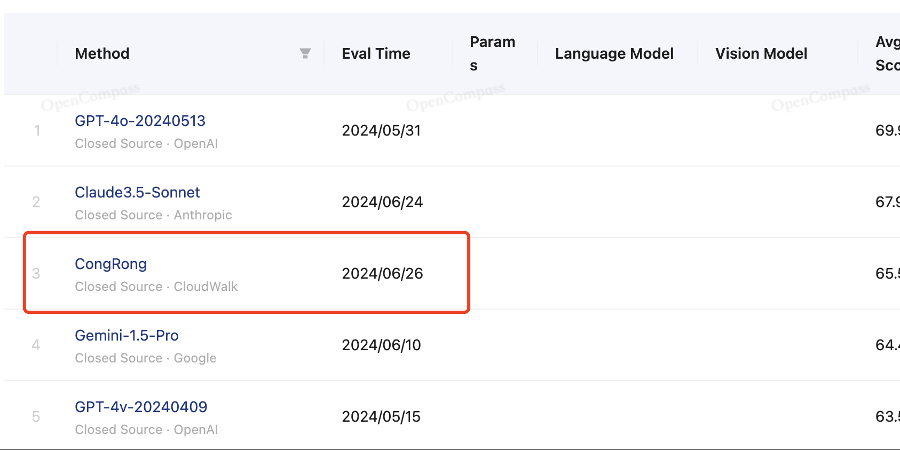The width and height of the screenshot is (900, 450).
Task: Select eval date 2024/06/10 cell
Action: [381, 345]
